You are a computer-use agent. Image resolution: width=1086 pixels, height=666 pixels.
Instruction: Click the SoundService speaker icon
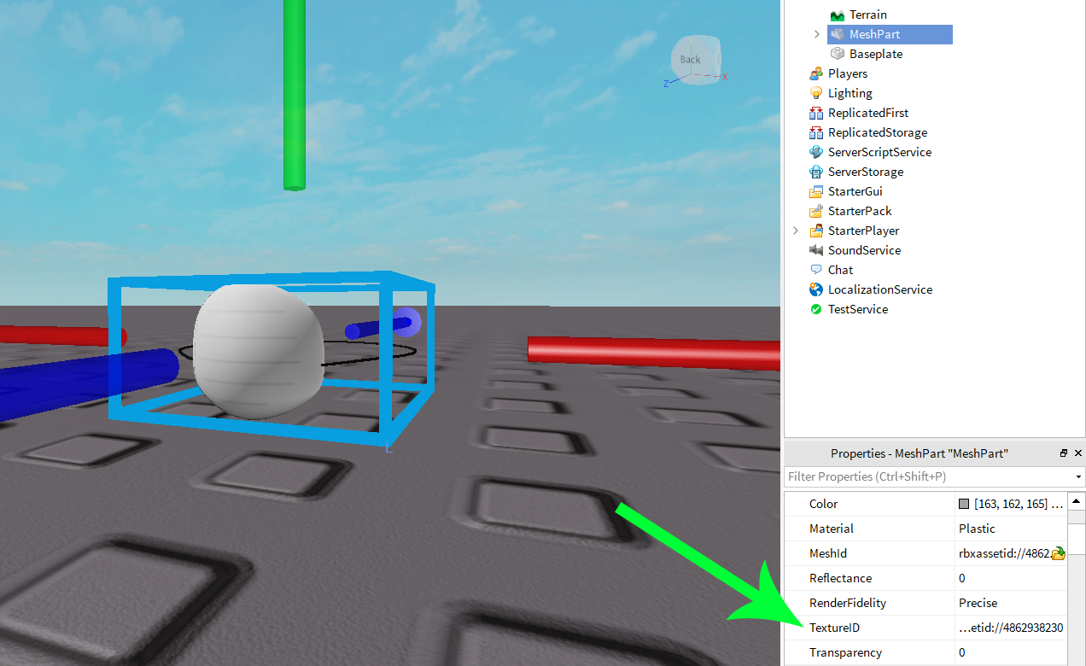click(x=816, y=250)
